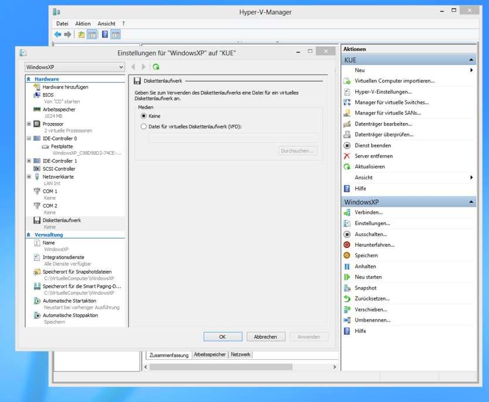Screen dimensions: 489x402
Task: Select Automatische Startaktion tree item
Action: click(69, 301)
